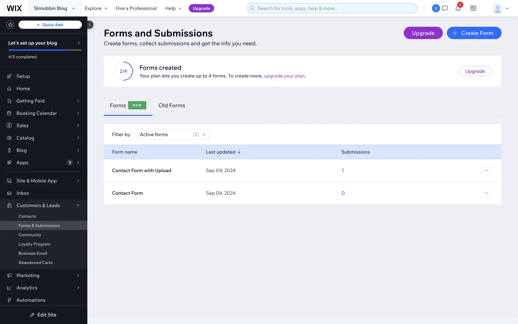Viewport: 518px width, 324px height.
Task: Click the news feed icon in header
Action: tap(473, 8)
